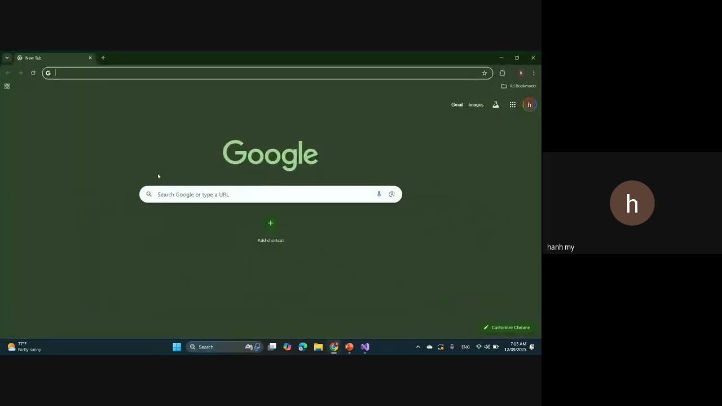Viewport: 722px width, 406px height.
Task: Open the battery tray icon
Action: pyautogui.click(x=496, y=347)
